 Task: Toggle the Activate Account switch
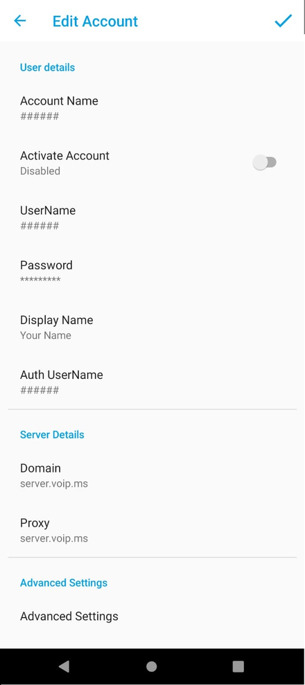click(265, 163)
